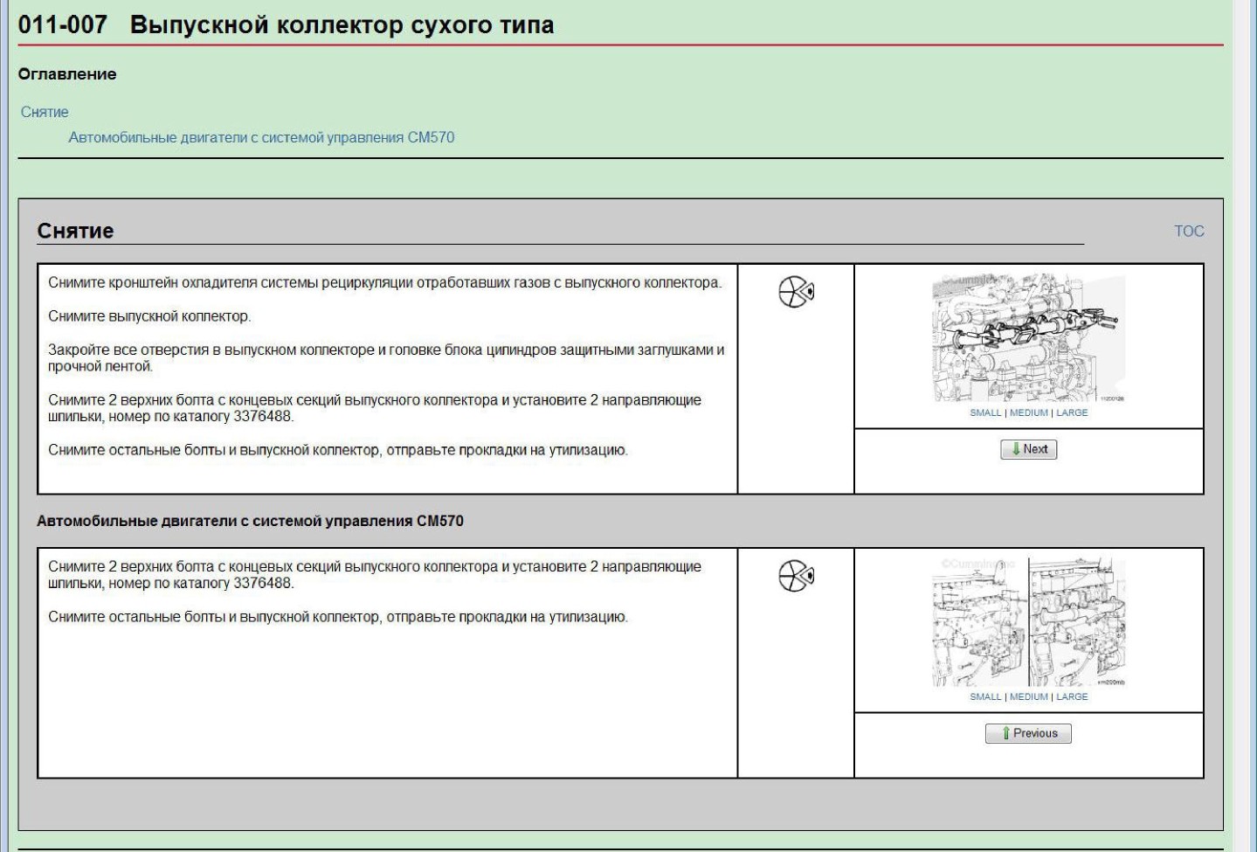1257x852 pixels.
Task: Select SMALL size for CM570 illustration
Action: pyautogui.click(x=985, y=696)
